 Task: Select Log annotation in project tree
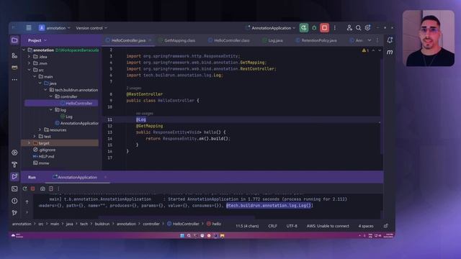[x=69, y=117]
